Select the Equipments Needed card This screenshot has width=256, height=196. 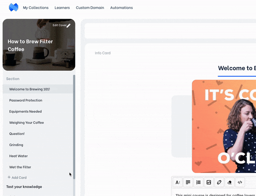[26, 112]
